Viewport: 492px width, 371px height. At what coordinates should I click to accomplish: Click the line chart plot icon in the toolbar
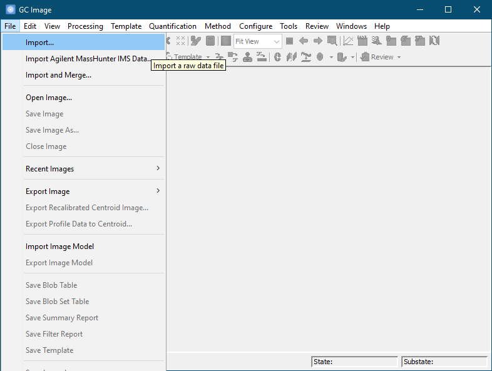348,41
